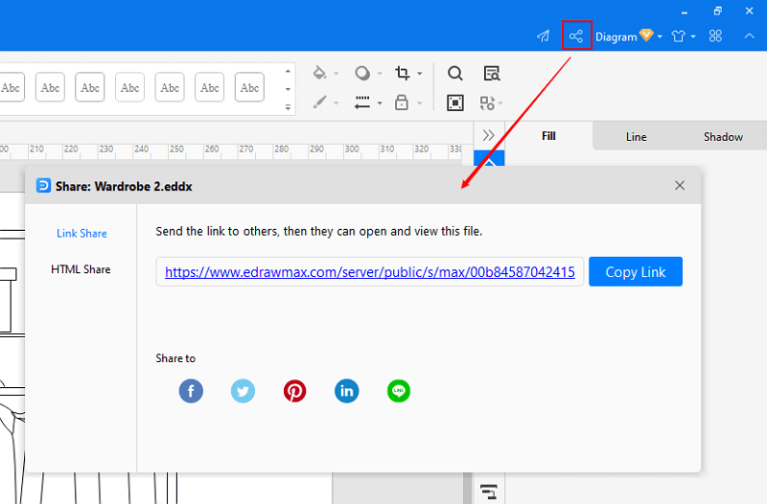
Task: Click the Edraw logo in Share dialog title
Action: tap(43, 186)
